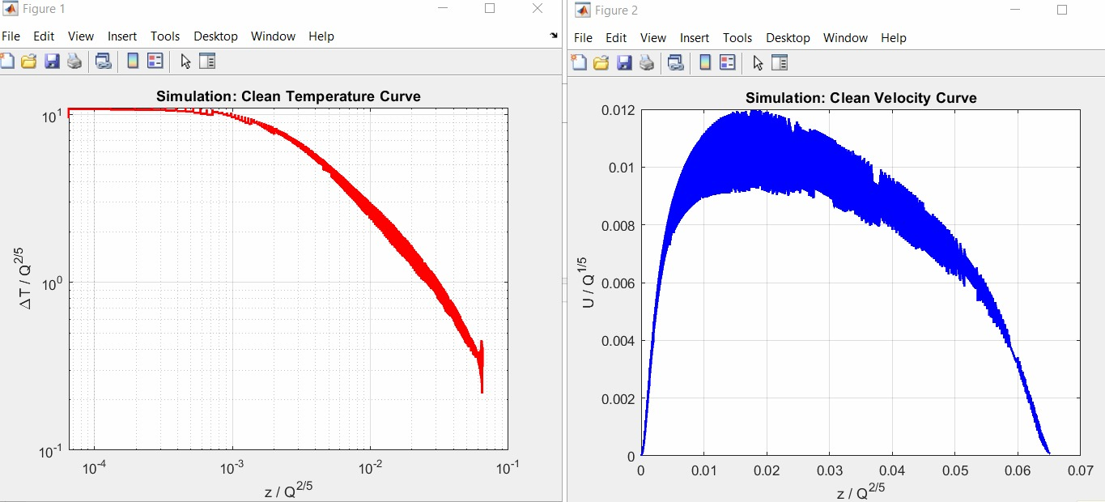Click '0.012' y-axis tick in Figure 2

[x=618, y=110]
